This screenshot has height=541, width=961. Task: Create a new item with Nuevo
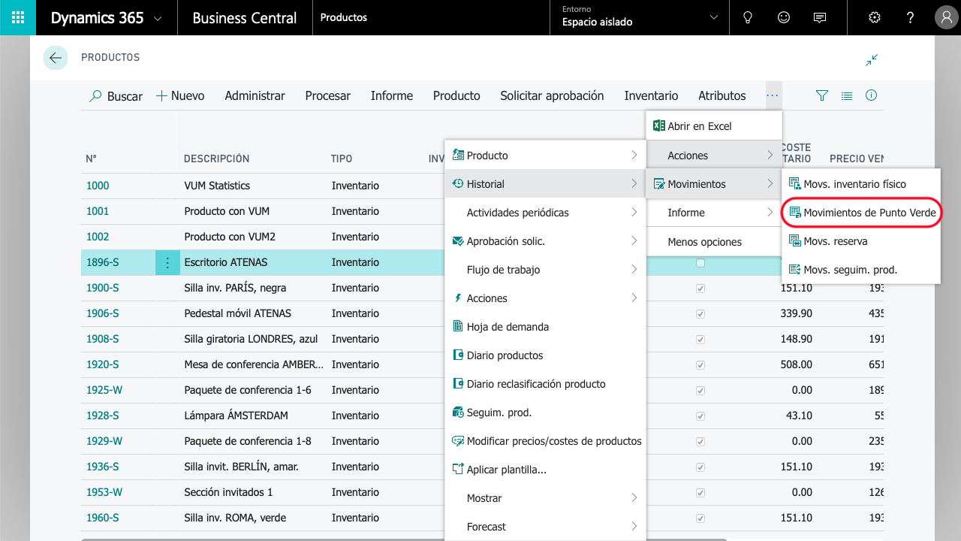pyautogui.click(x=180, y=95)
